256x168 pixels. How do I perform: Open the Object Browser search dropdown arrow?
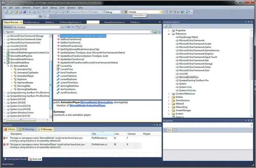point(151,32)
